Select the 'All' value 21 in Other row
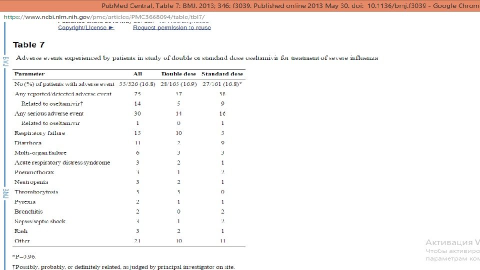 click(x=137, y=241)
